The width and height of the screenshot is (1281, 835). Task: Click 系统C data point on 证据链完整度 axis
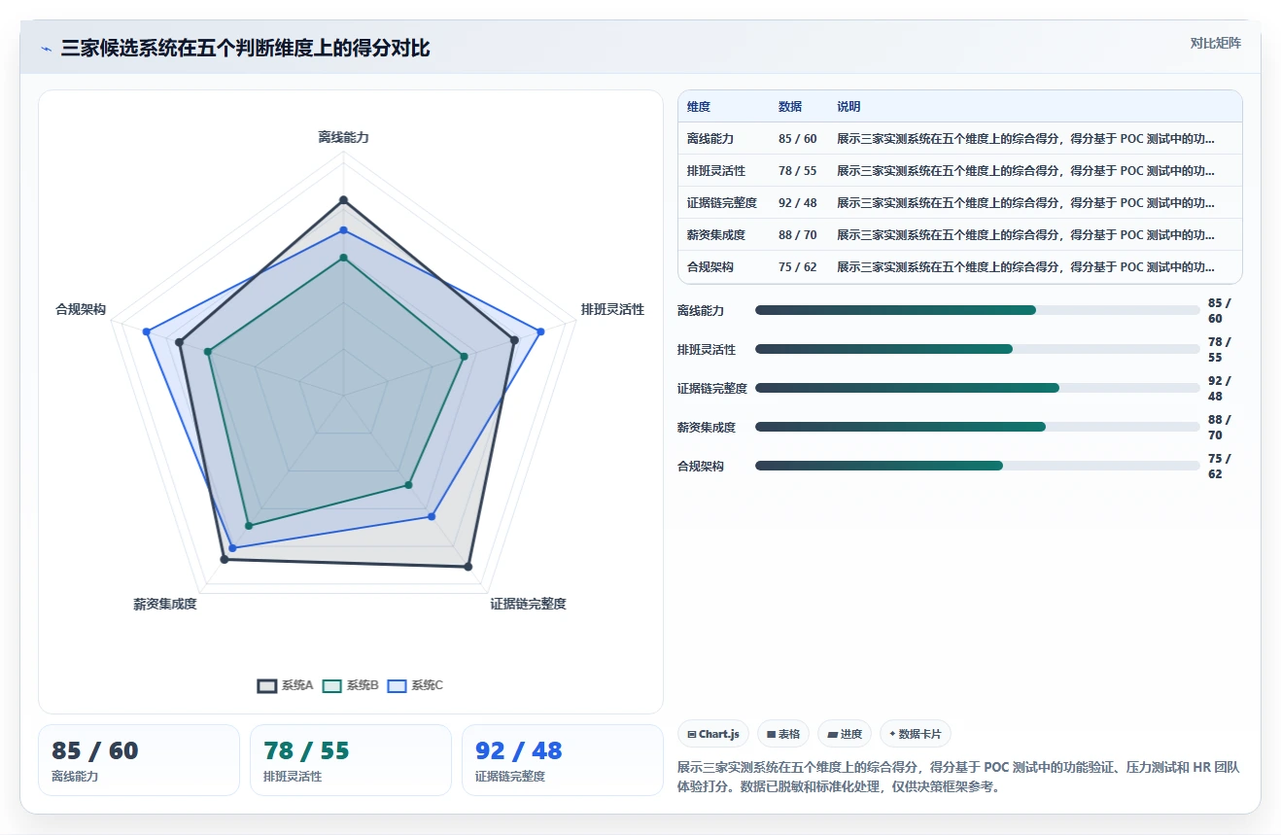click(432, 516)
